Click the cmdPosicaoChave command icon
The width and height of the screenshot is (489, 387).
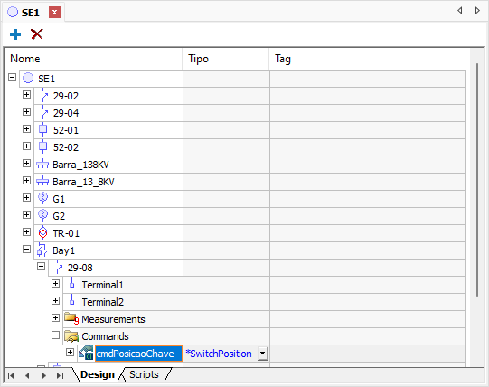click(x=86, y=353)
